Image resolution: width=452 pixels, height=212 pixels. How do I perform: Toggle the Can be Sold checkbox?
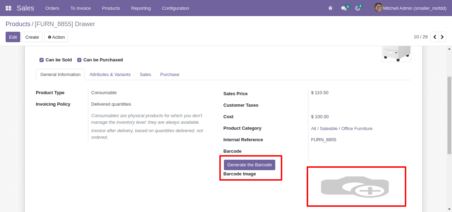(42, 60)
